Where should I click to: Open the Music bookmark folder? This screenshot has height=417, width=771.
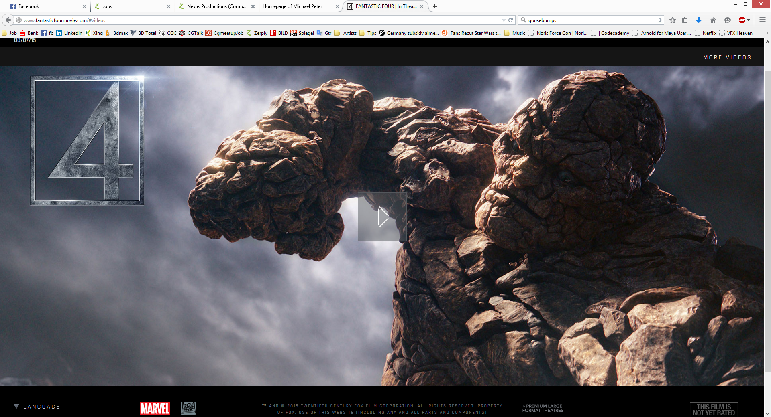point(515,33)
